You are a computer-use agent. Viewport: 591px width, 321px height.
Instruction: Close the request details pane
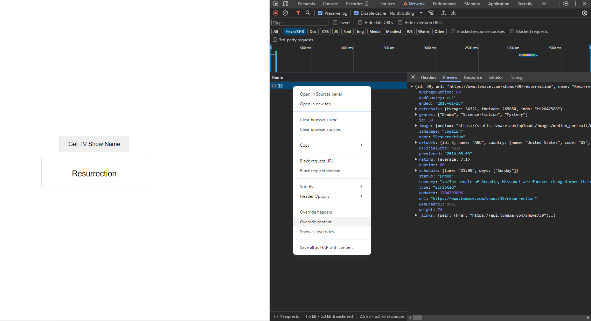pos(413,77)
